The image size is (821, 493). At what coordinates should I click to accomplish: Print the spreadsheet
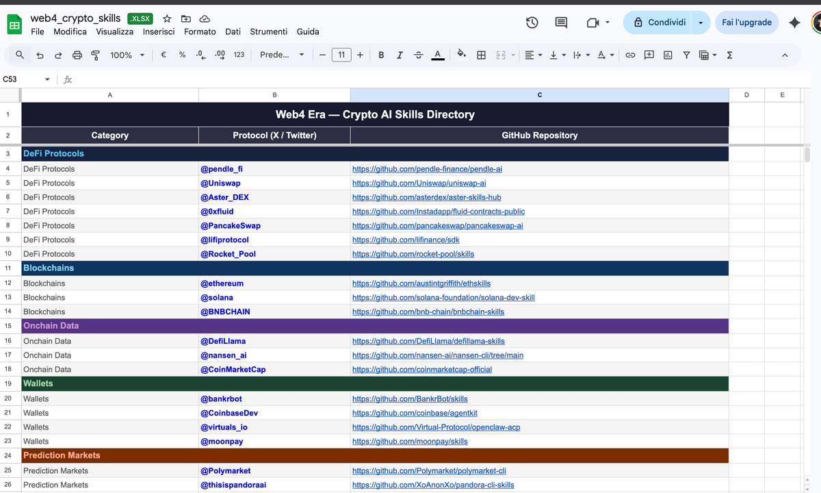pyautogui.click(x=77, y=55)
